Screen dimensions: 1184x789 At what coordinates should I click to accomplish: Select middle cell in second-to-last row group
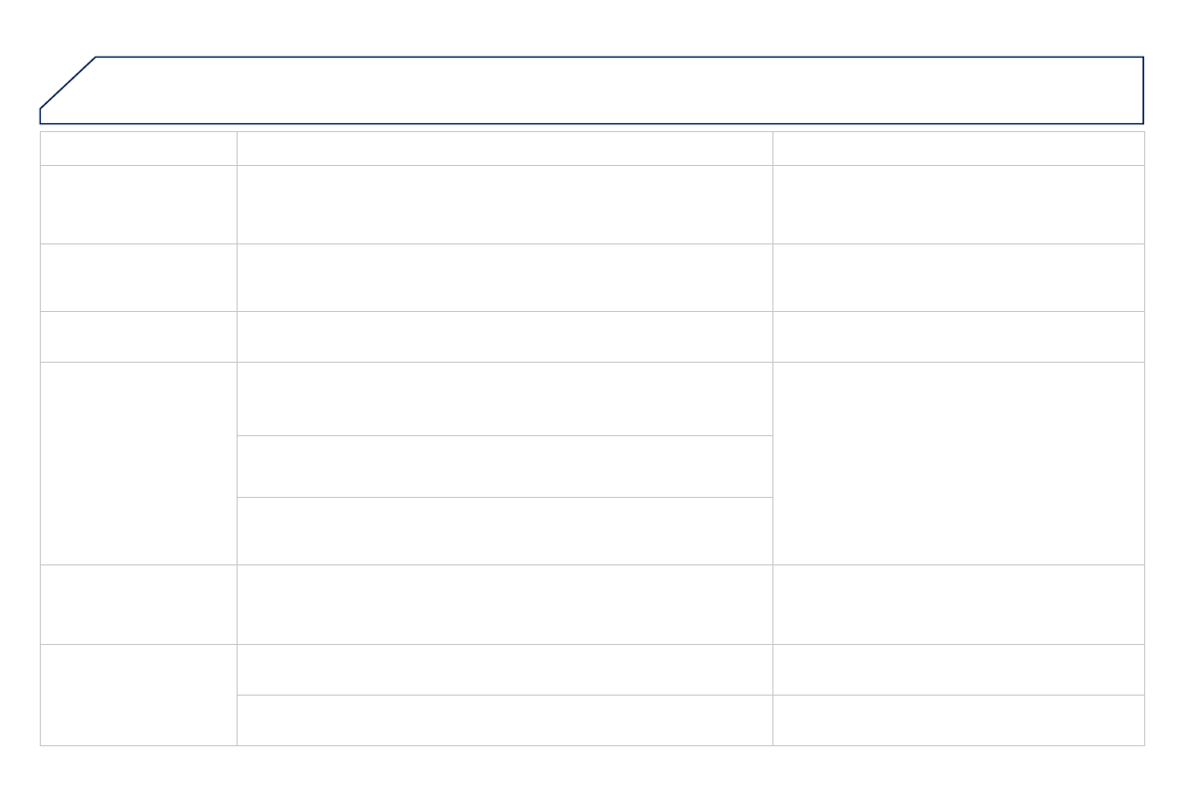point(504,604)
